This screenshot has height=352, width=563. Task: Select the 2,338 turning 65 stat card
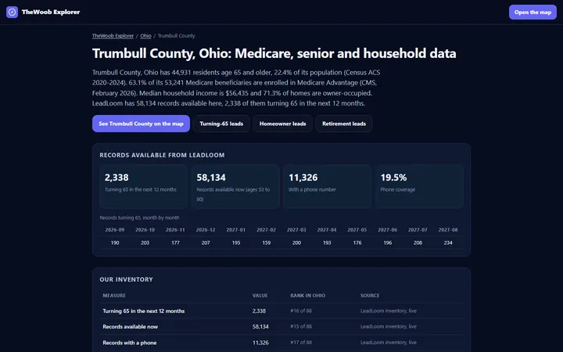click(x=143, y=186)
